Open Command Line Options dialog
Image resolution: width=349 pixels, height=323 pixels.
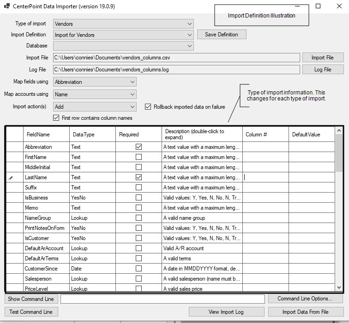306,299
